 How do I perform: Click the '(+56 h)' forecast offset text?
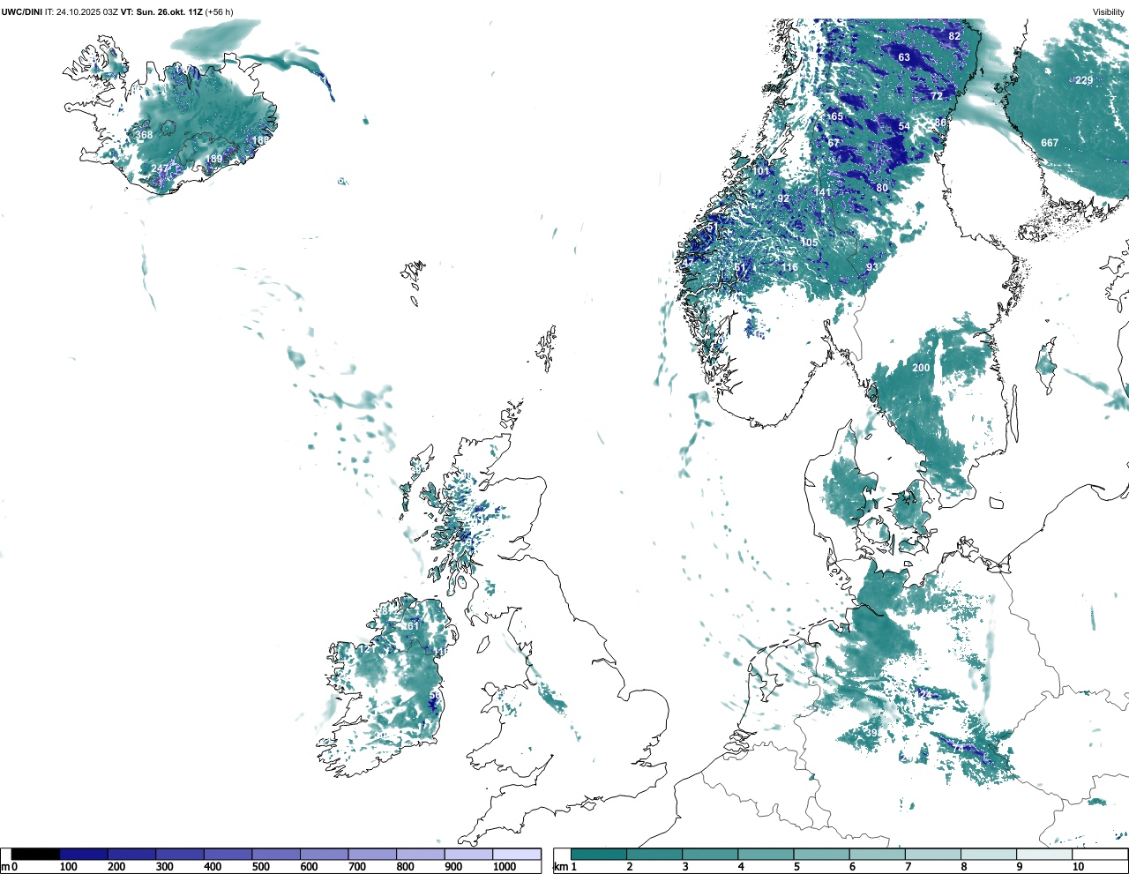pos(220,12)
